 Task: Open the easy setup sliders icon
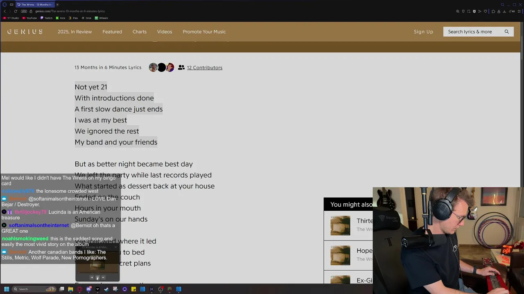click(x=519, y=11)
